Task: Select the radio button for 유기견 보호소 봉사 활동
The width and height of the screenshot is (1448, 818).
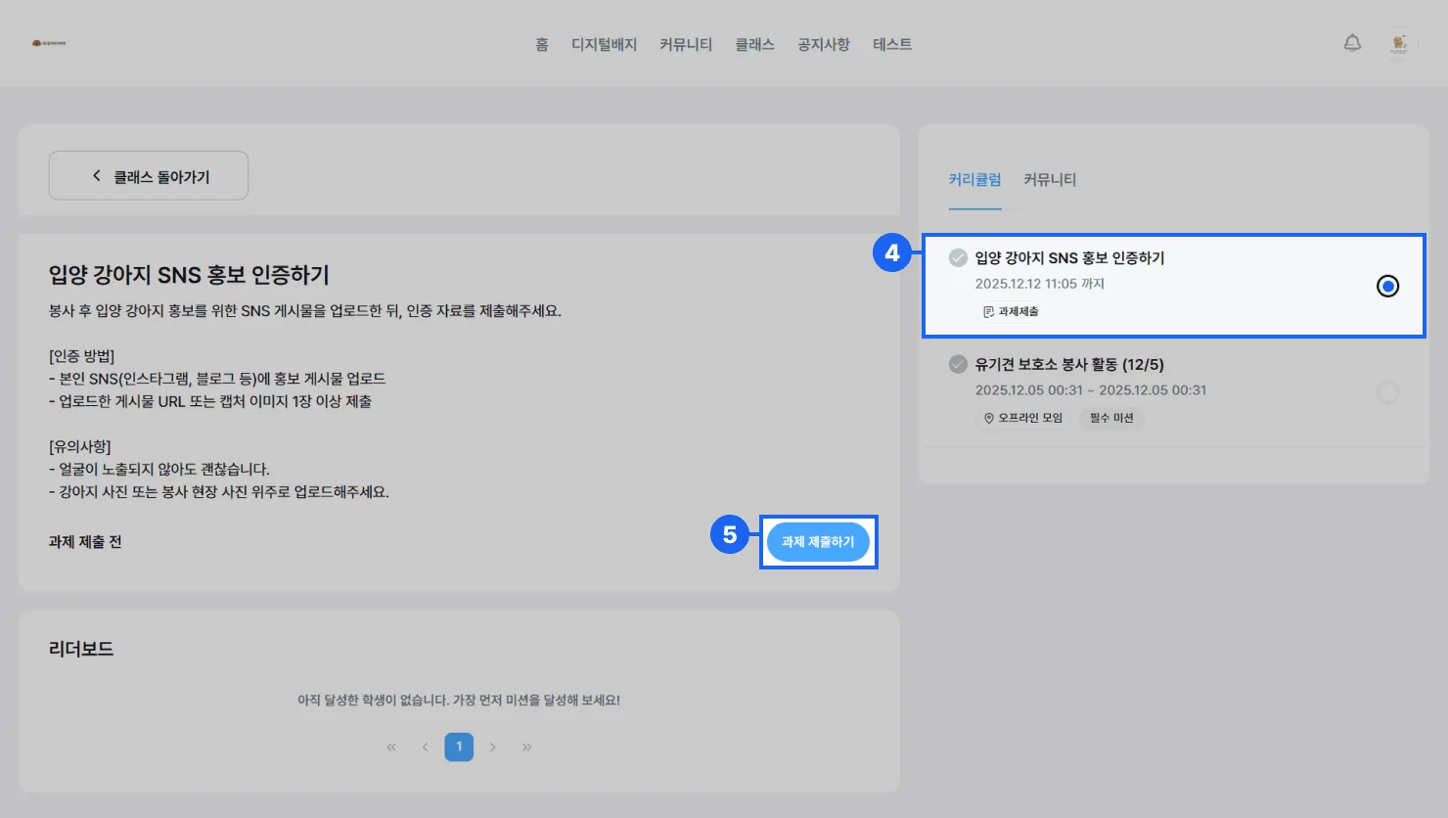Action: [x=1387, y=392]
